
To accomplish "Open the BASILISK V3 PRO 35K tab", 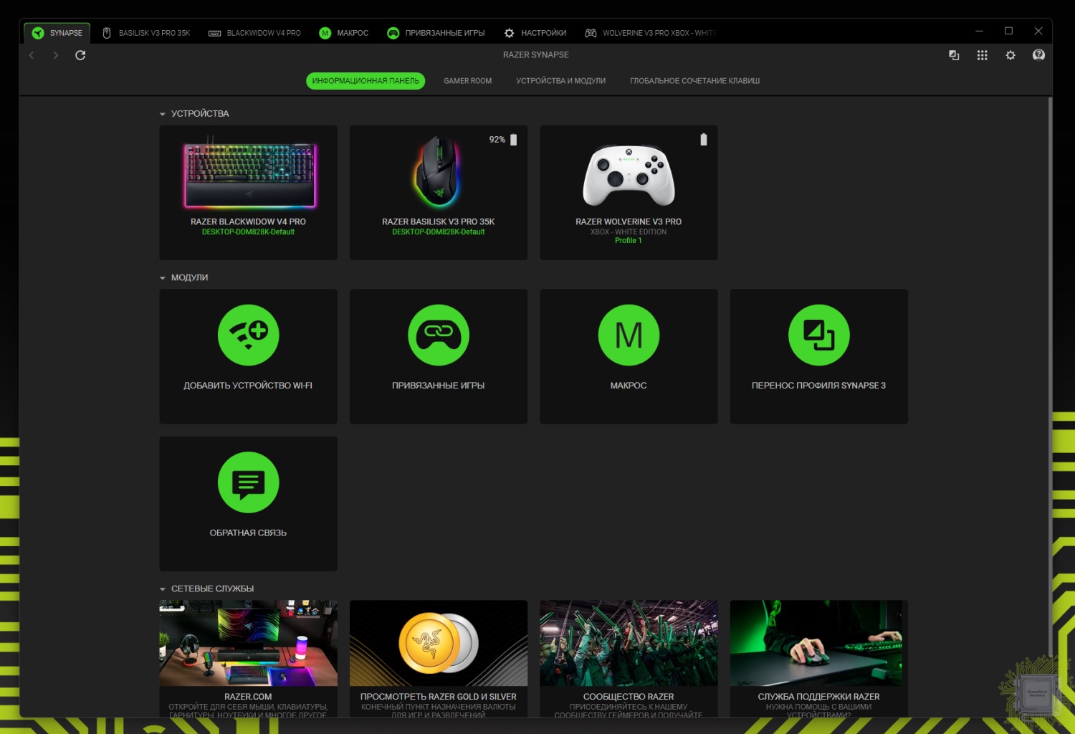I will pos(146,33).
